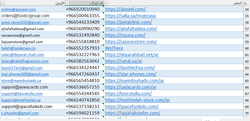The image size is (250, 121).
Task: Open the Support@mothhelah.sa email link
Action: [x=21, y=100]
